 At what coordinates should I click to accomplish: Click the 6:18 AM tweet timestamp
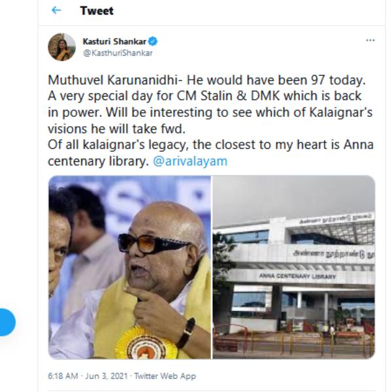[63, 376]
